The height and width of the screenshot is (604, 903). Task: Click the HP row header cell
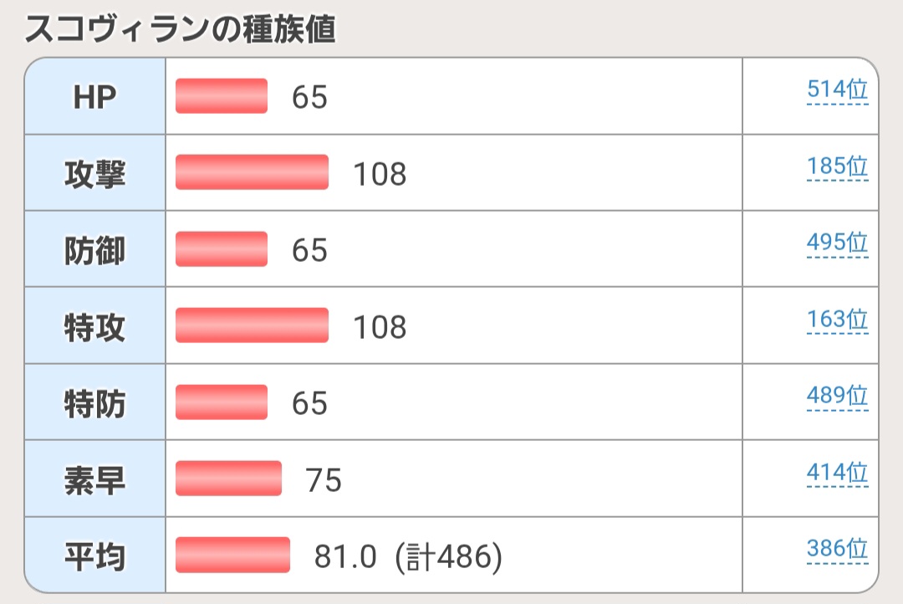point(94,97)
